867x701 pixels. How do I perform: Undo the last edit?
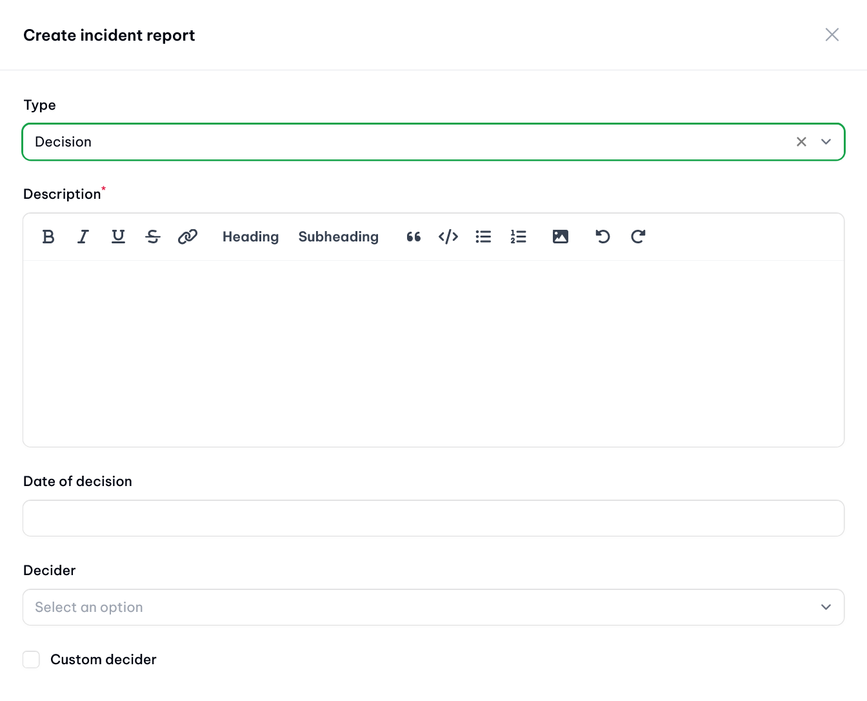603,237
